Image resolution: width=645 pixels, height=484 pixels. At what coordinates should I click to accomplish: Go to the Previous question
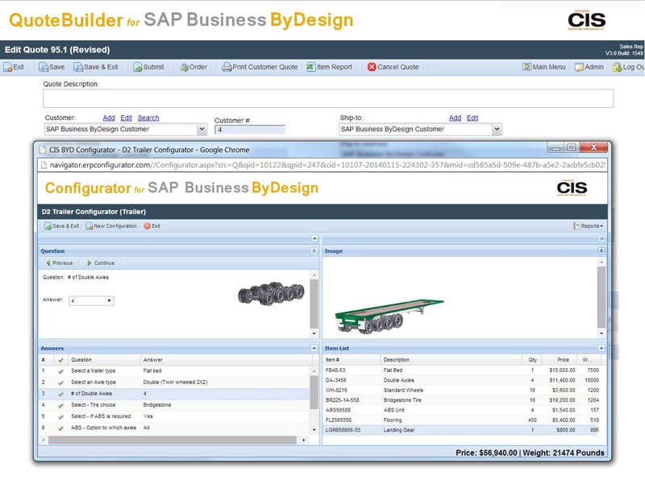coord(59,263)
